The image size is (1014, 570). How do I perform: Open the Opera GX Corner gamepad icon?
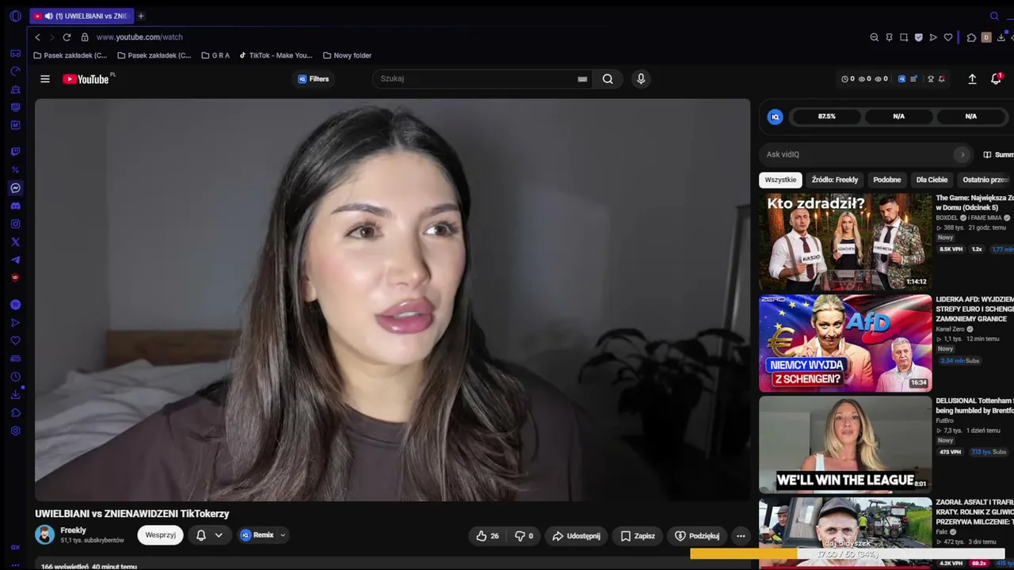15,53
